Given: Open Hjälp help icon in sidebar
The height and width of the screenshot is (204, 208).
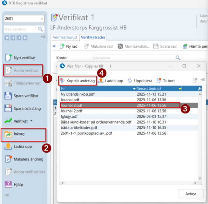Looking at the screenshot, I should click(8, 185).
